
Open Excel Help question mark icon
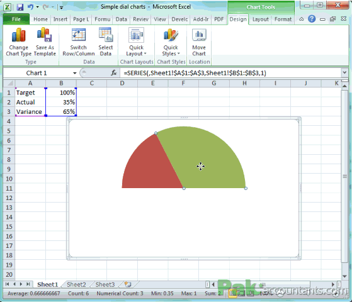(312, 19)
